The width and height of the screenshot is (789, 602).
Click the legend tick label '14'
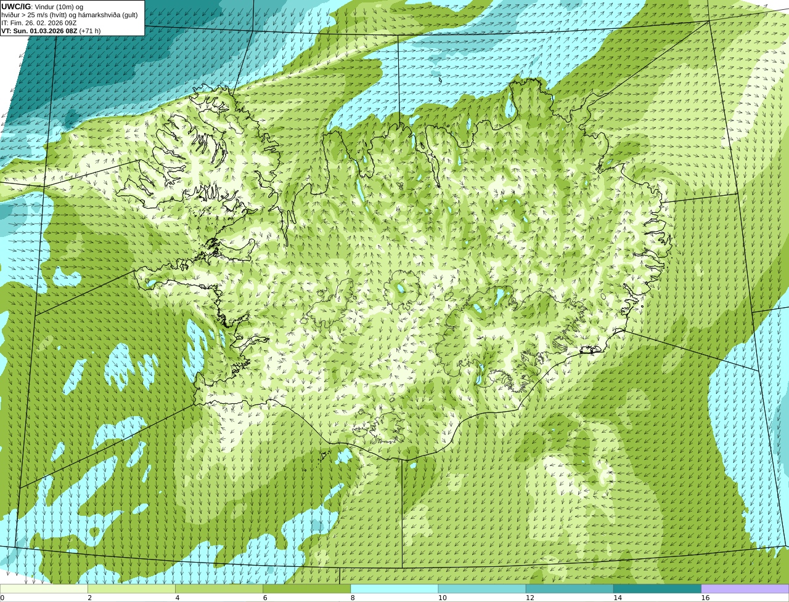pos(618,598)
